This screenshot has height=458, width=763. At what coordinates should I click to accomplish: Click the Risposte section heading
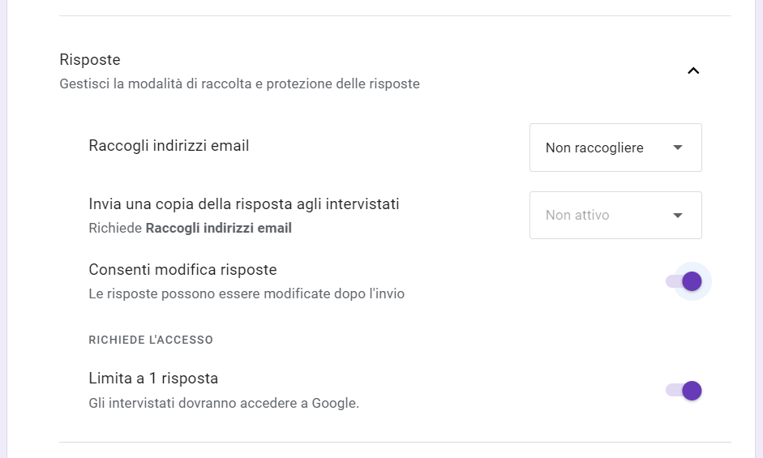90,60
